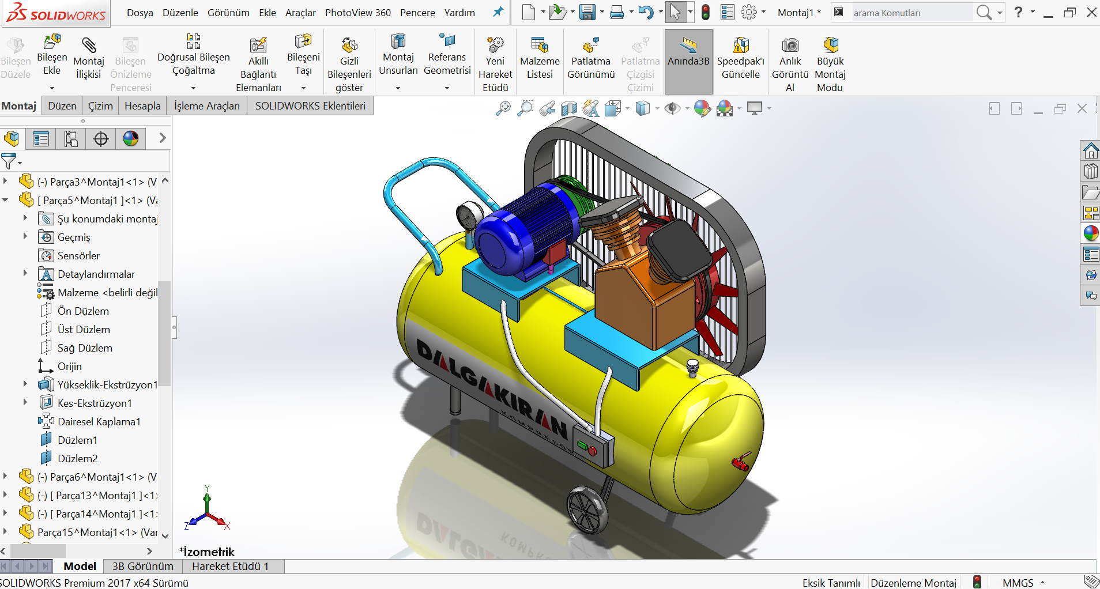The width and height of the screenshot is (1100, 589).
Task: Click the Undo arrow icon
Action: click(x=646, y=12)
